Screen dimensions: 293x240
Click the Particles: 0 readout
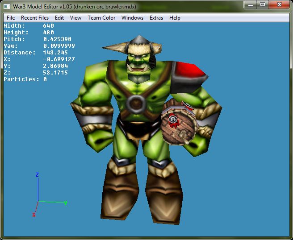(25, 79)
